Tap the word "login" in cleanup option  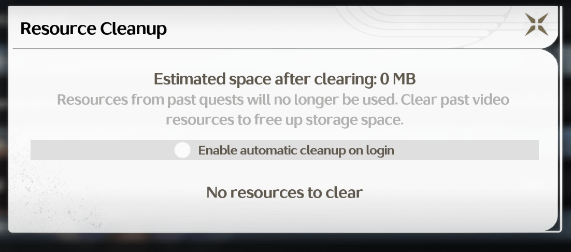coord(379,151)
